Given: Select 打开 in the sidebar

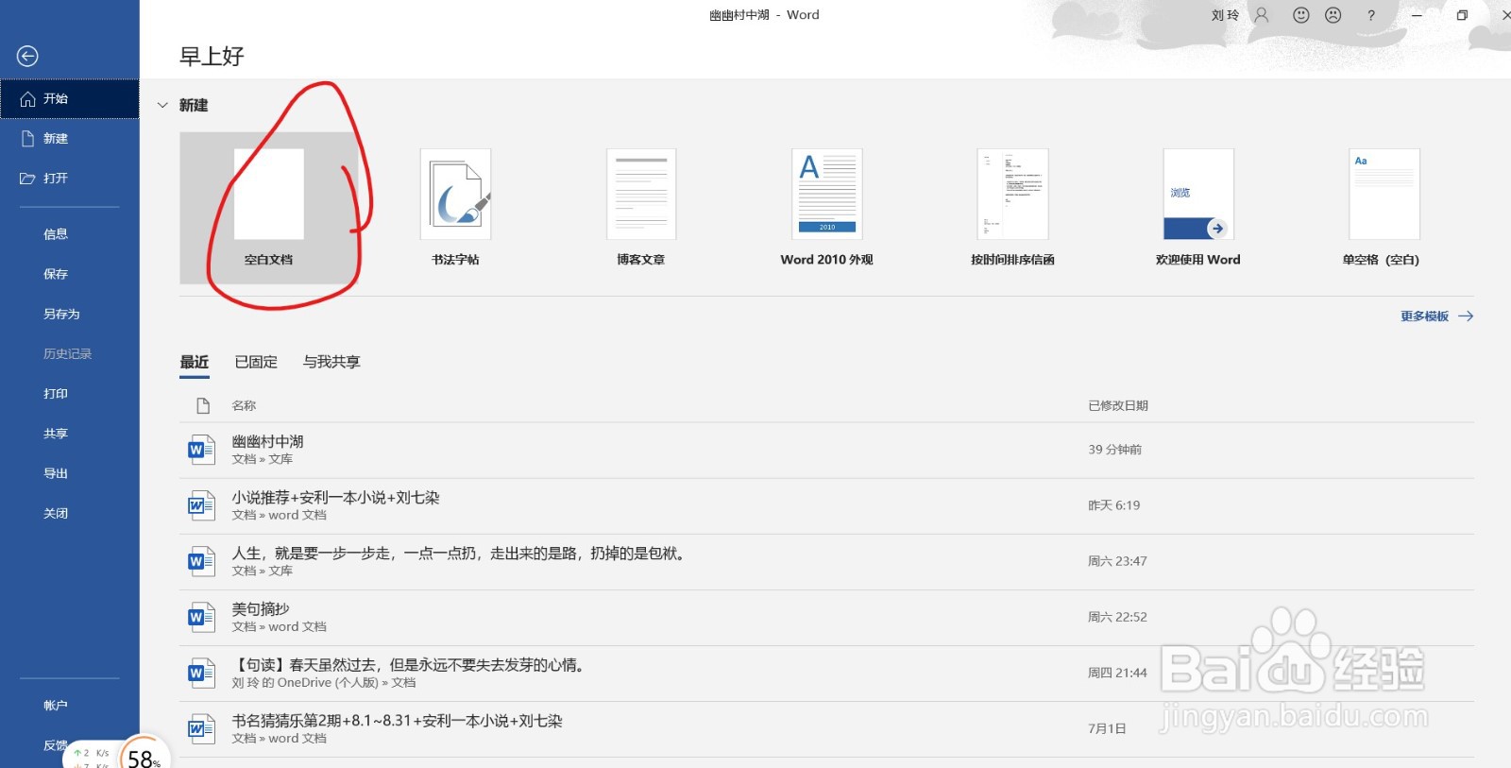Looking at the screenshot, I should [x=70, y=178].
